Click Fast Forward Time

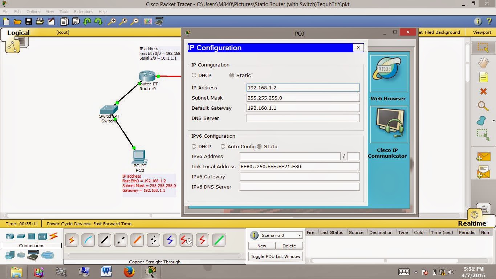[112, 224]
